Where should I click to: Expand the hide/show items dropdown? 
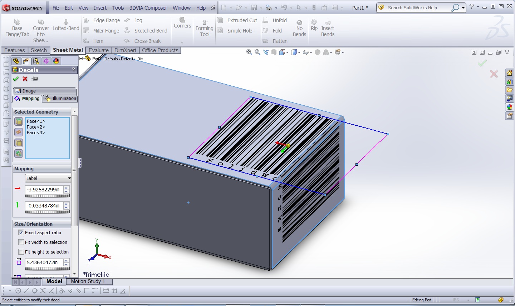click(x=311, y=52)
